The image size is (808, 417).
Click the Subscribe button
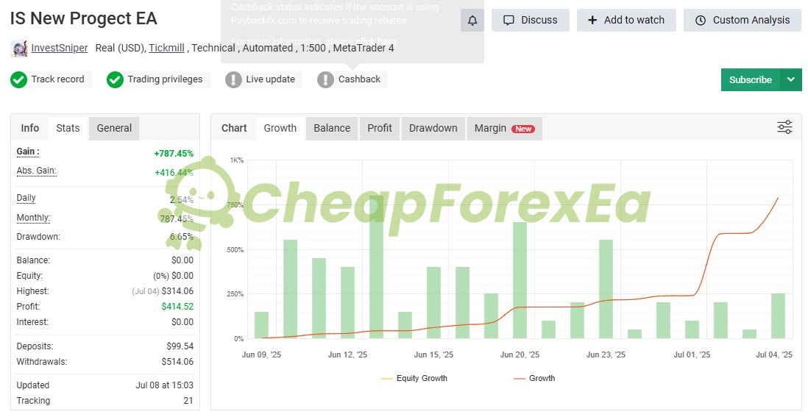751,79
